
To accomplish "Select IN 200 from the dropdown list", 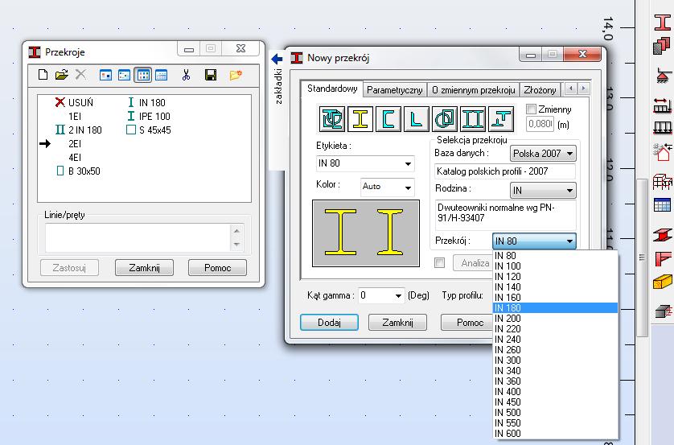I will tap(555, 319).
